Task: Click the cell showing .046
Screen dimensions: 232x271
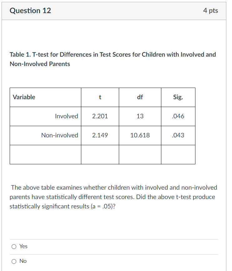Action: click(x=178, y=116)
